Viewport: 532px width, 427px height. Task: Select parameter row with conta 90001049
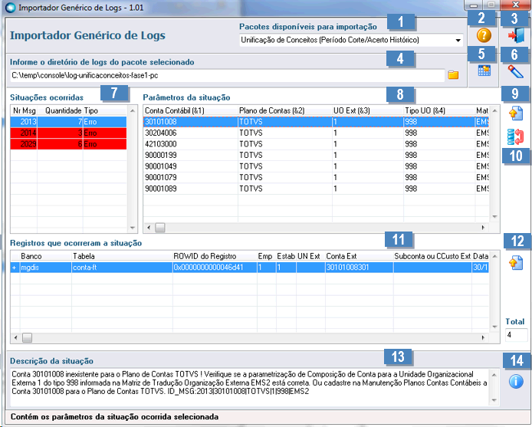tap(316, 166)
